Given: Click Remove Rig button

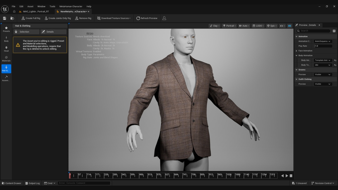Looking at the screenshot, I should (83, 18).
